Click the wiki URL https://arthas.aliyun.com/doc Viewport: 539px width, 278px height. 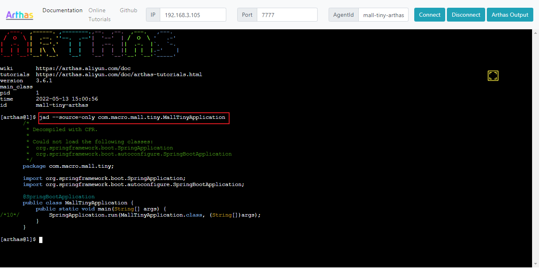click(83, 68)
